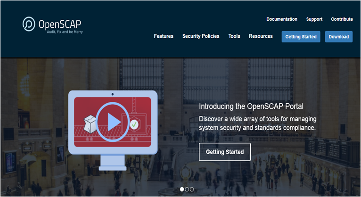Select Security Policies in navigation

click(x=201, y=36)
